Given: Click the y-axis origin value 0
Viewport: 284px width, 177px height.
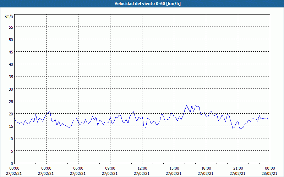Looking at the screenshot, I should (12, 164).
